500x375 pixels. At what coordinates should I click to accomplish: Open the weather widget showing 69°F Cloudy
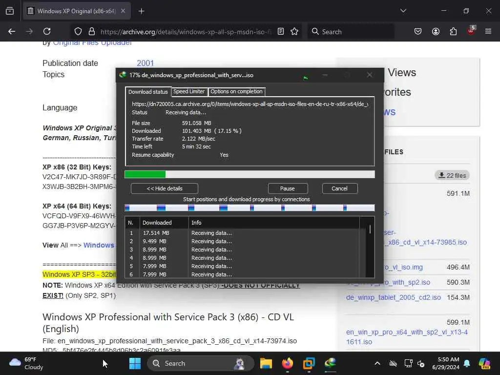pyautogui.click(x=26, y=363)
